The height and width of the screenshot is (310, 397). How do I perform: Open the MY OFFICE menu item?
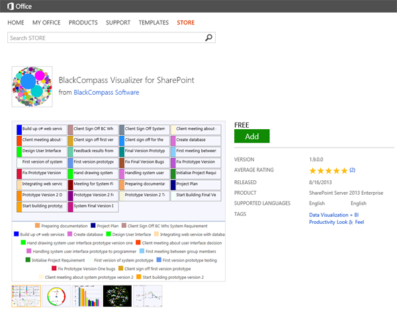click(x=47, y=23)
